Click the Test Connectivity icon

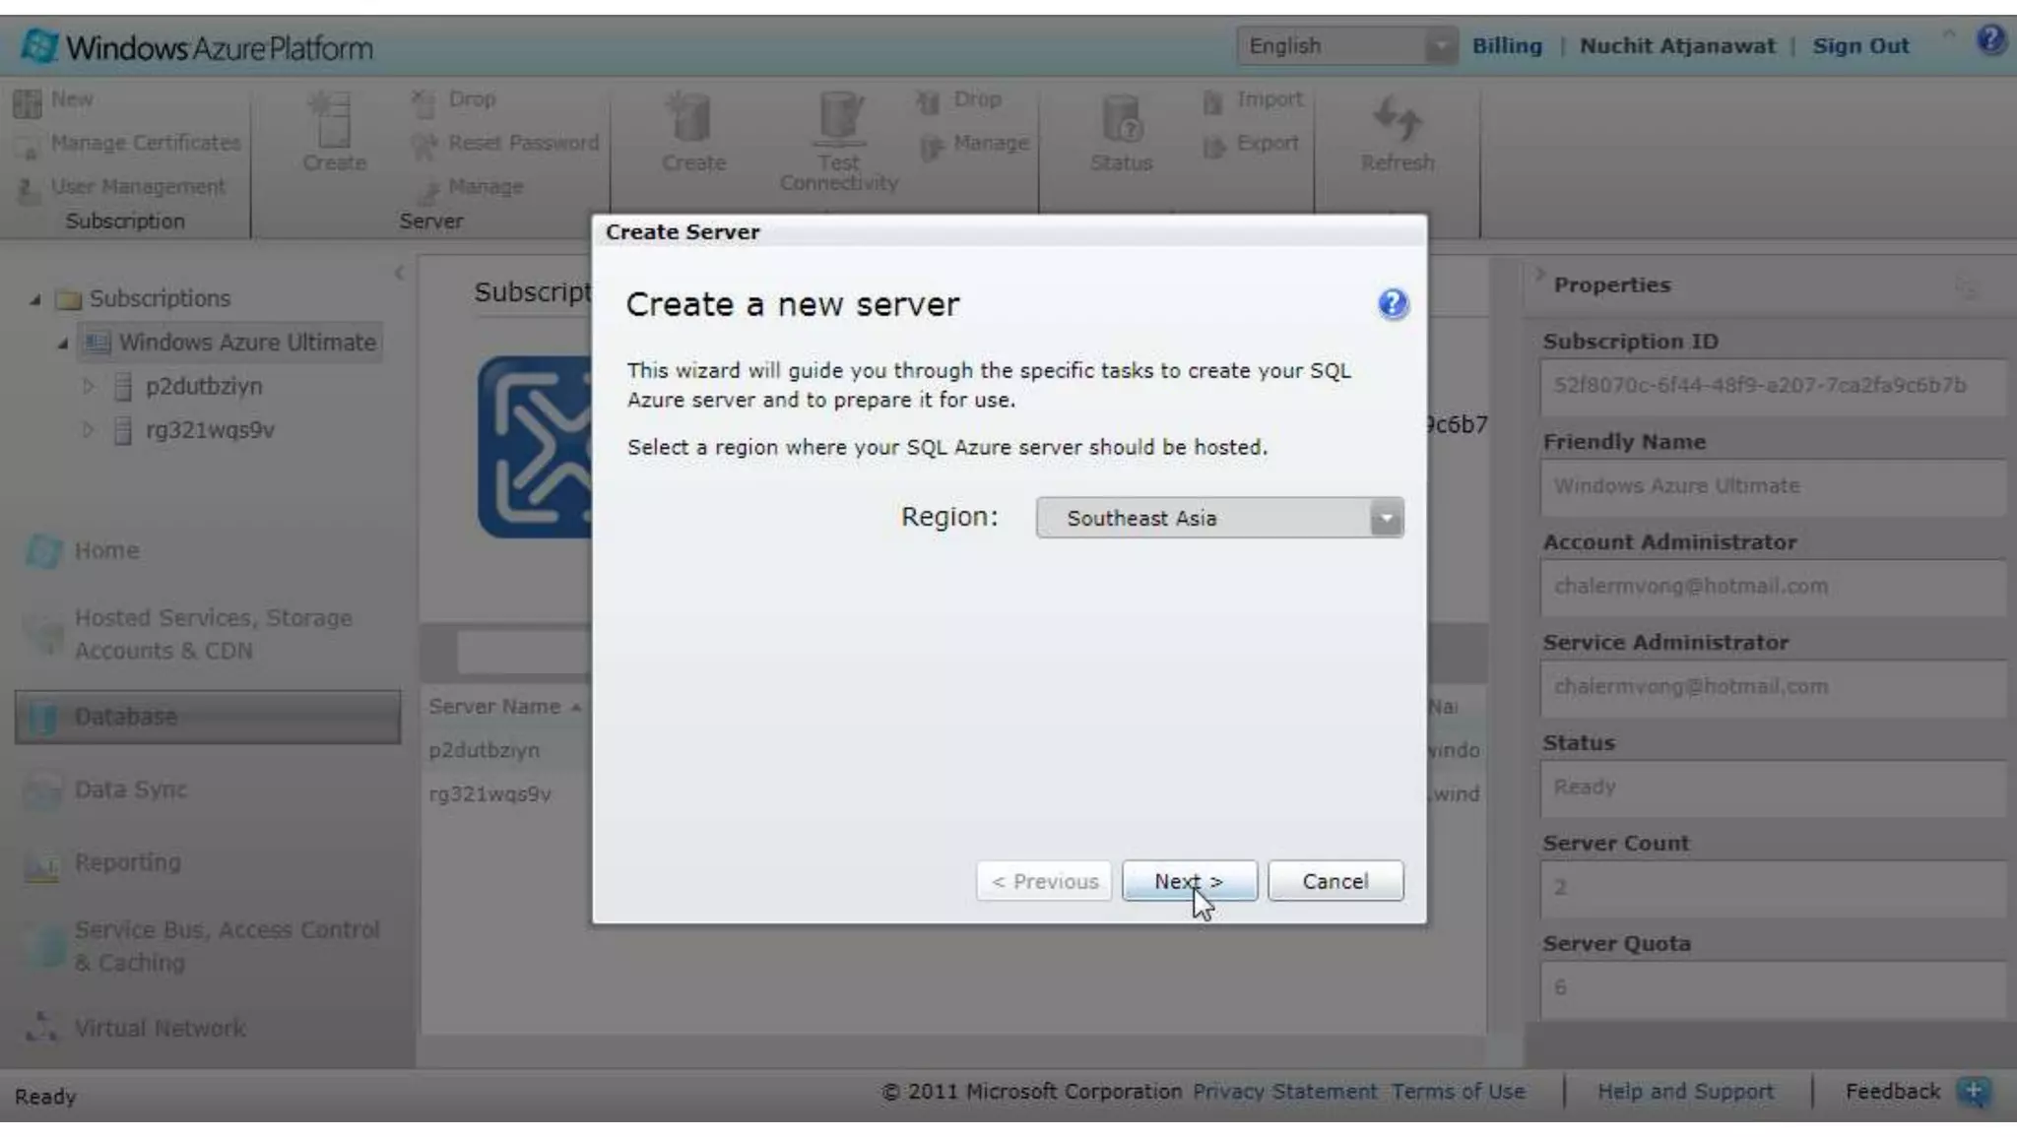click(x=839, y=119)
